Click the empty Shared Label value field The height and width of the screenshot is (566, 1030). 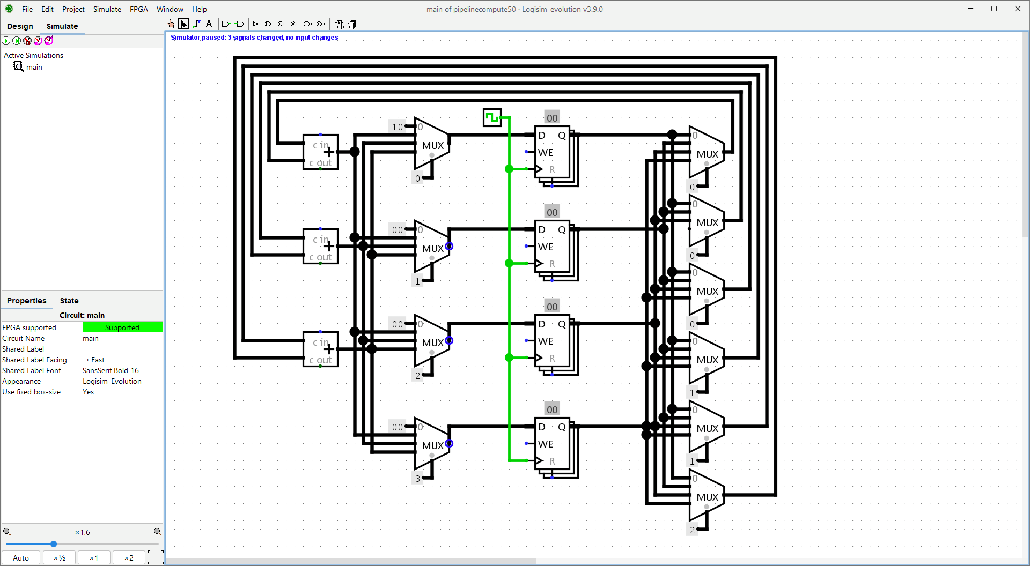point(122,349)
